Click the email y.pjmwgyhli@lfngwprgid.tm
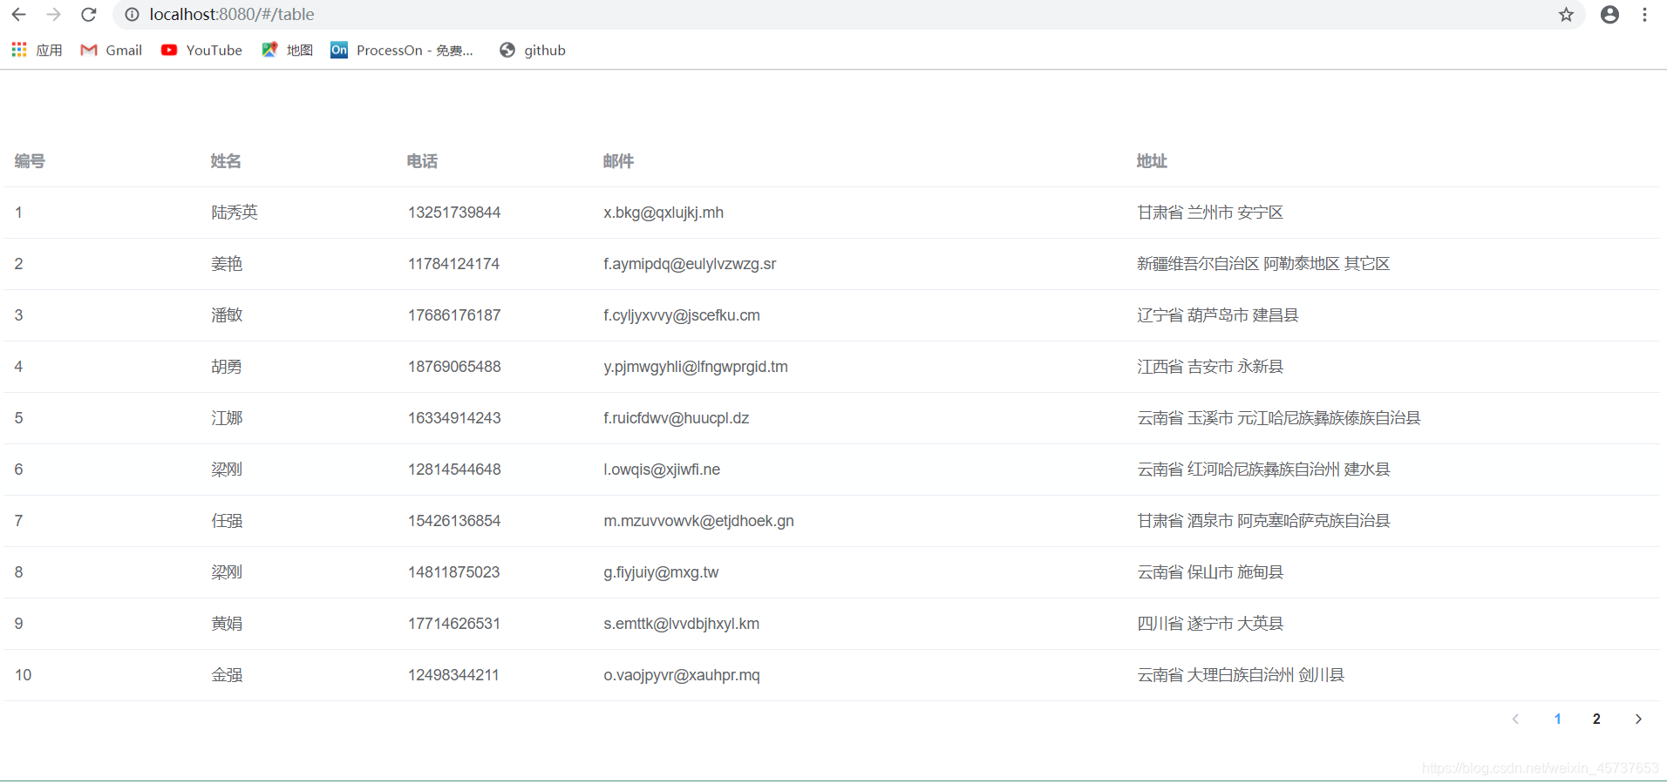This screenshot has height=784, width=1667. coord(696,367)
